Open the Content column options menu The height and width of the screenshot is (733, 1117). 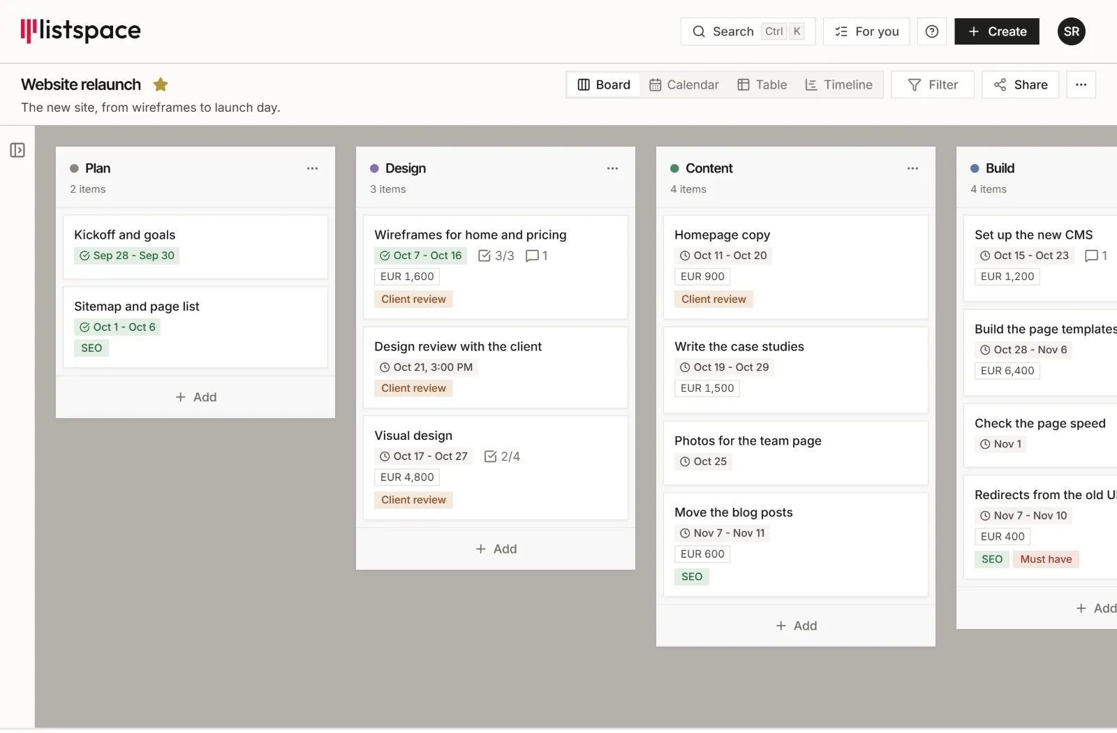pyautogui.click(x=912, y=168)
